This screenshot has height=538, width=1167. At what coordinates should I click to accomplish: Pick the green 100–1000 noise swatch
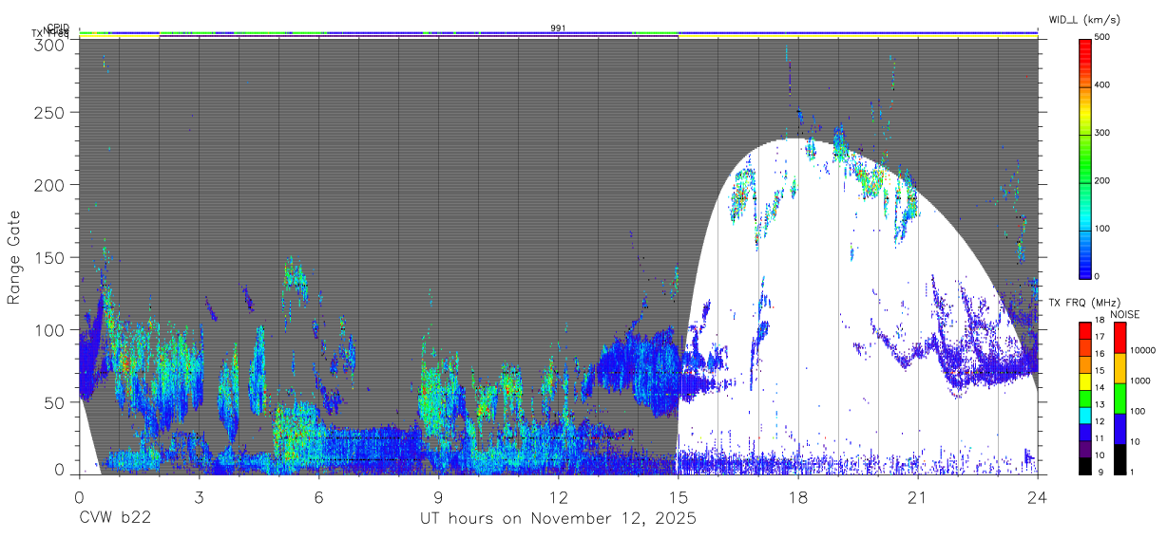(x=1119, y=398)
